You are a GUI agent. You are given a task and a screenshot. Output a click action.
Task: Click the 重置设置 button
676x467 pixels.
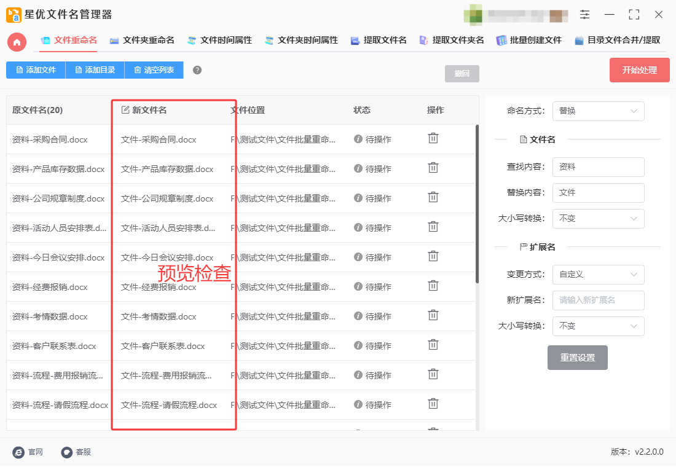577,358
